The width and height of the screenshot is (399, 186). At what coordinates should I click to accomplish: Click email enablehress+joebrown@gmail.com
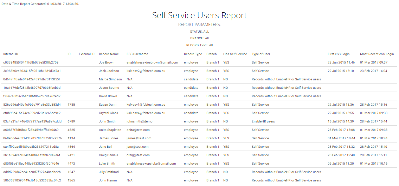pos(152,62)
